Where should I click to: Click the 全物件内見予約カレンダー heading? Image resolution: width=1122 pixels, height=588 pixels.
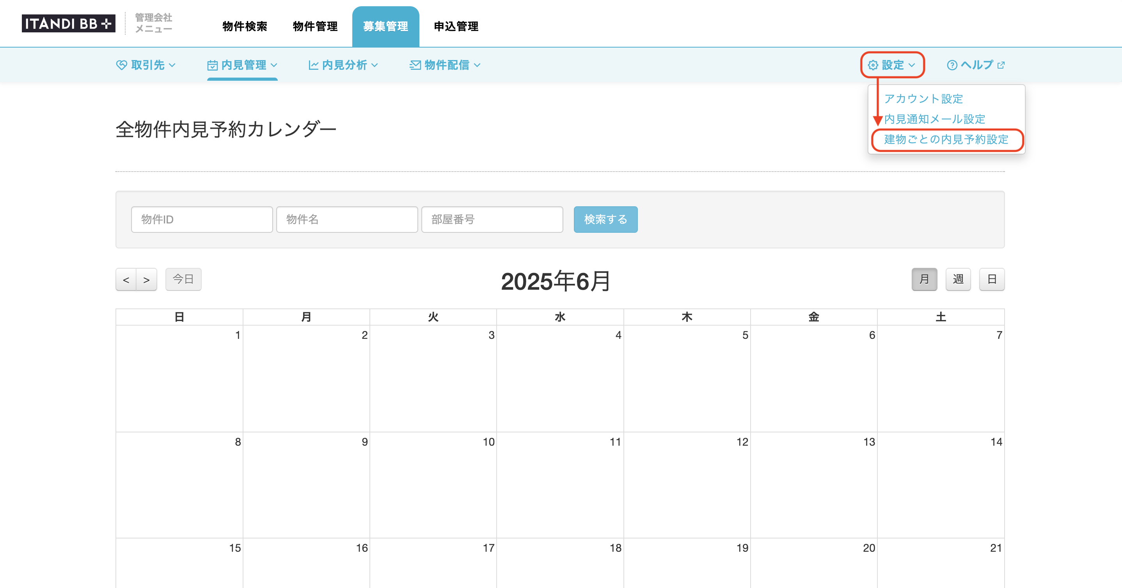[x=226, y=129]
